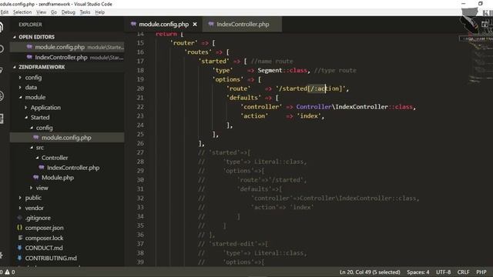Viewport: 493px width, 277px height.
Task: Collapse the OPEN EDITORS section
Action: [x=15, y=37]
